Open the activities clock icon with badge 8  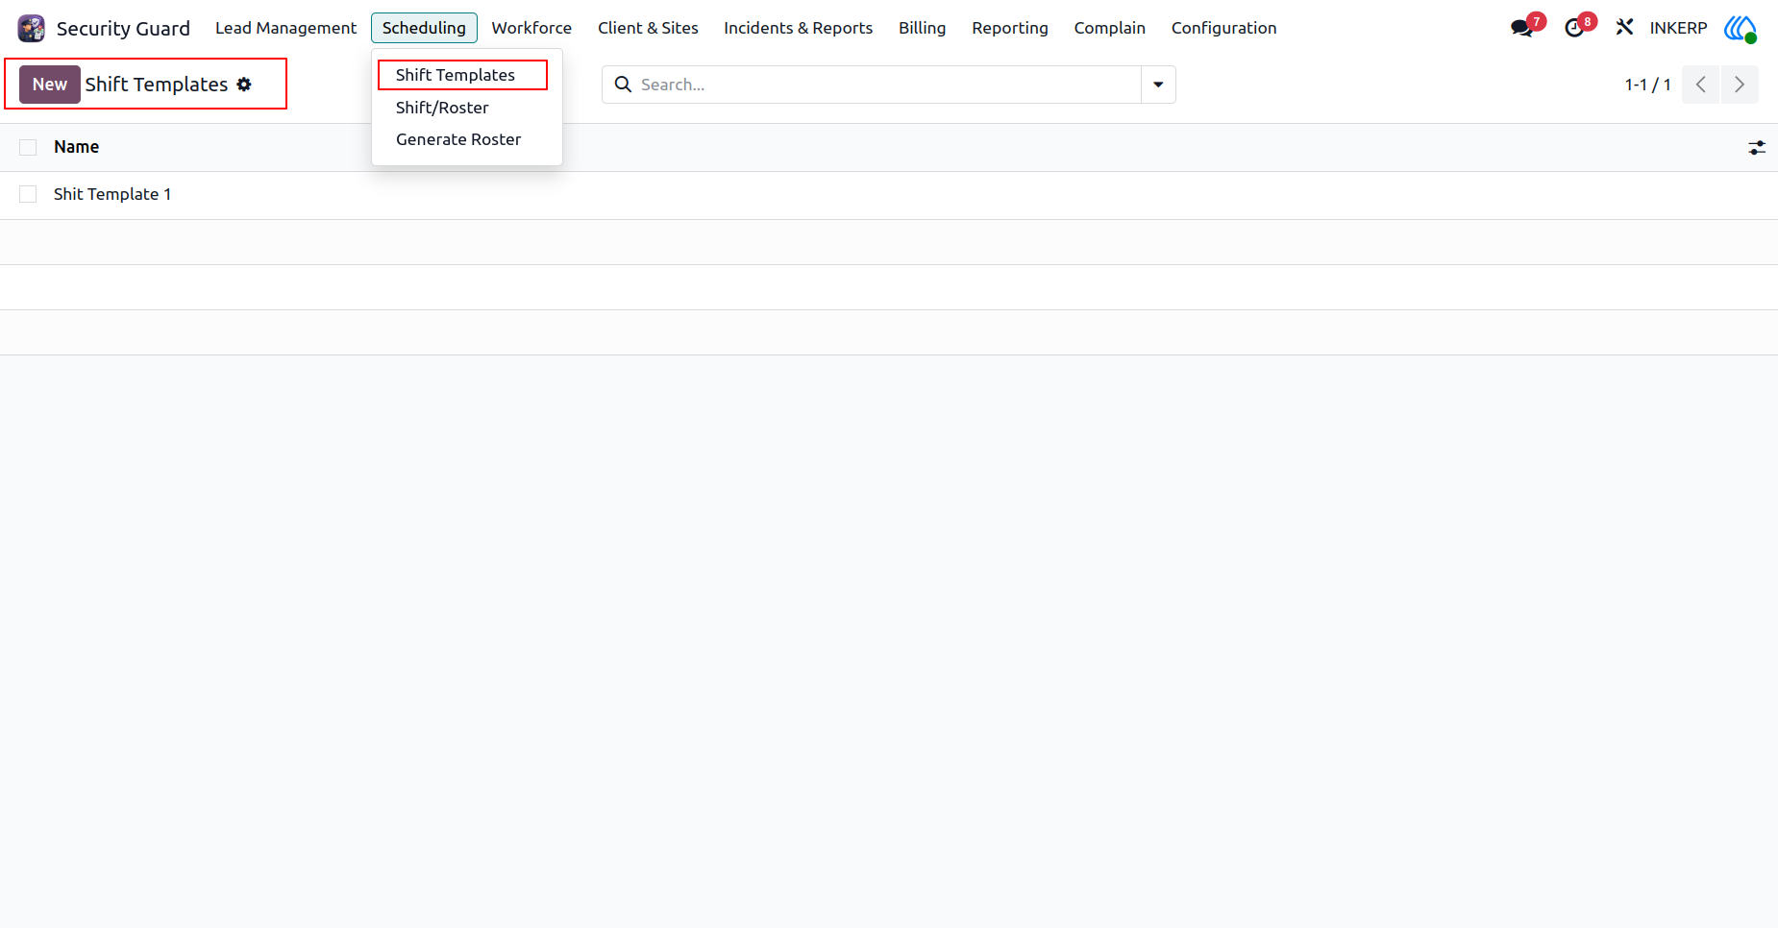(x=1574, y=28)
